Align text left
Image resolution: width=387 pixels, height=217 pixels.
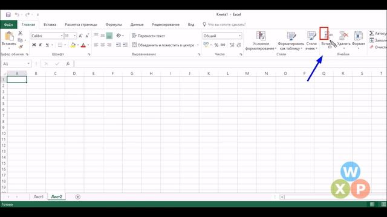click(96, 45)
